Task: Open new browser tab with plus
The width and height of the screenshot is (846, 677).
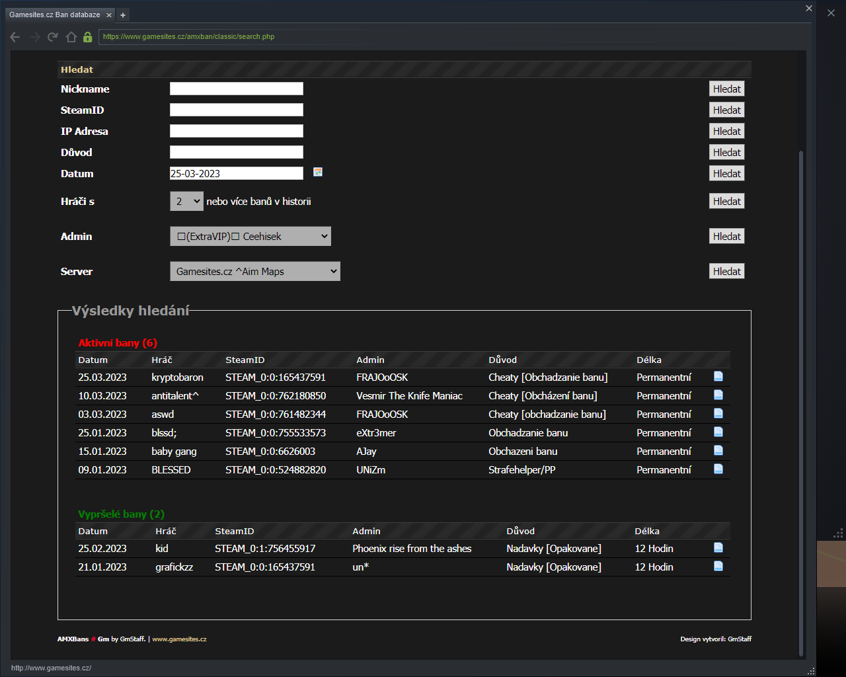Action: tap(123, 15)
